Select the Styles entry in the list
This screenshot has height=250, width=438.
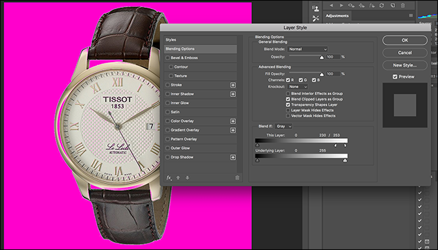(x=201, y=40)
